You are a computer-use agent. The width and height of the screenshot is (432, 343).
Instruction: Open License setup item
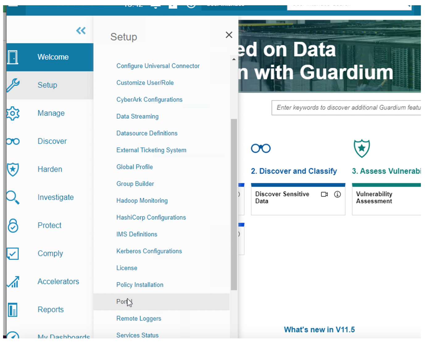click(127, 268)
